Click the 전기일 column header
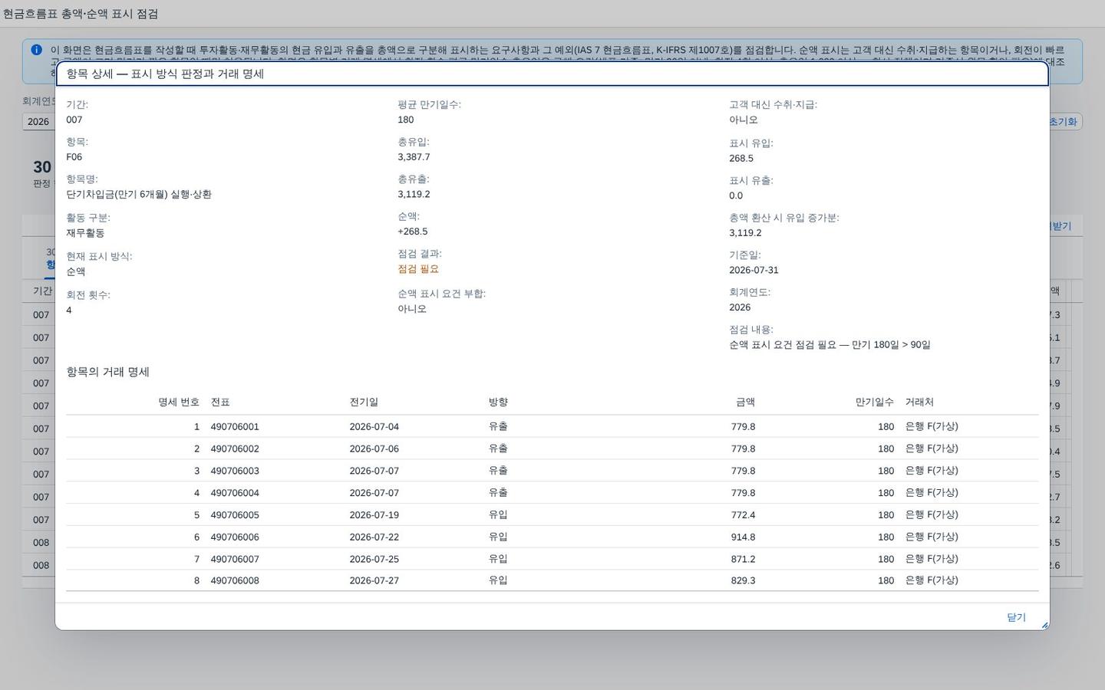 tap(364, 402)
